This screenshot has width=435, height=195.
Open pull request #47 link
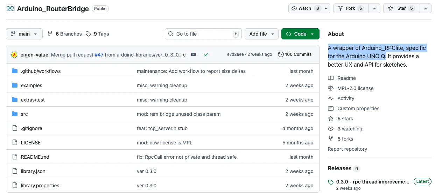point(99,54)
